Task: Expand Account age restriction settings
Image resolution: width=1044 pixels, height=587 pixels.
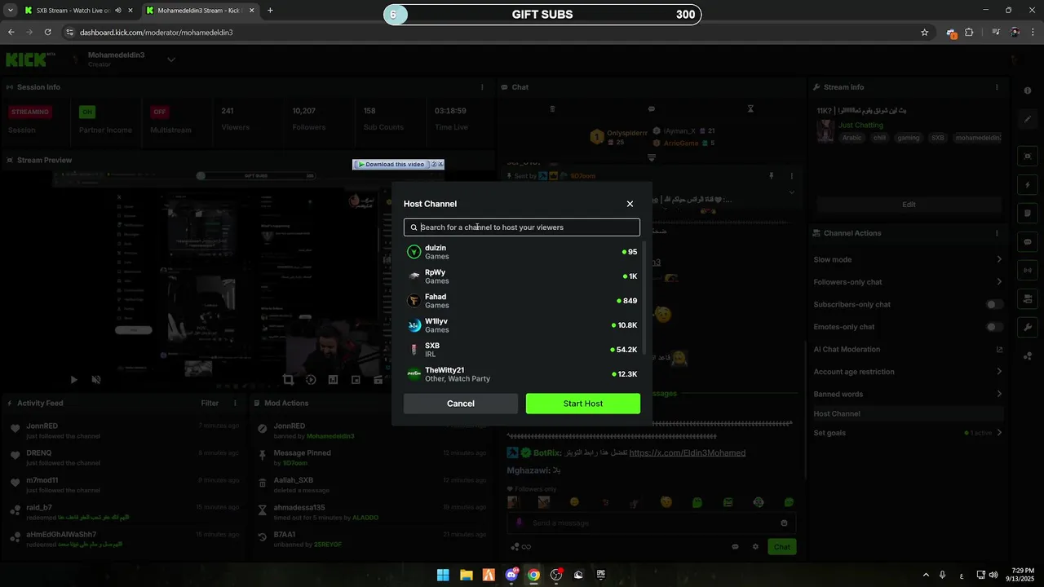Action: [999, 372]
